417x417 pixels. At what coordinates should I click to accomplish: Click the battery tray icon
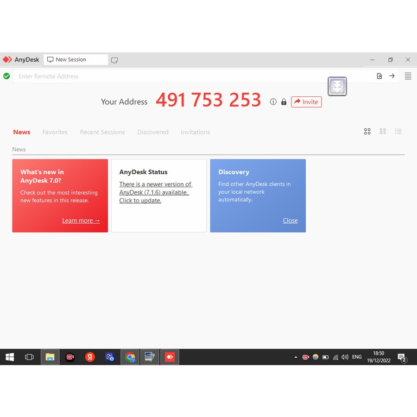326,357
